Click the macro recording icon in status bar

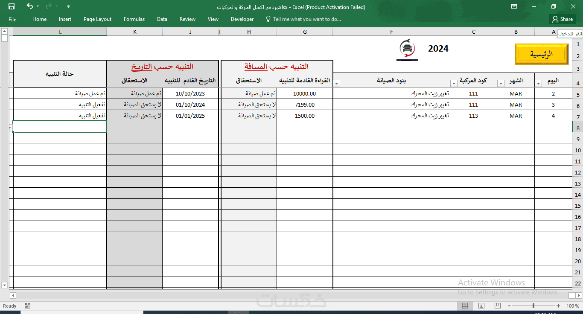[x=28, y=306]
